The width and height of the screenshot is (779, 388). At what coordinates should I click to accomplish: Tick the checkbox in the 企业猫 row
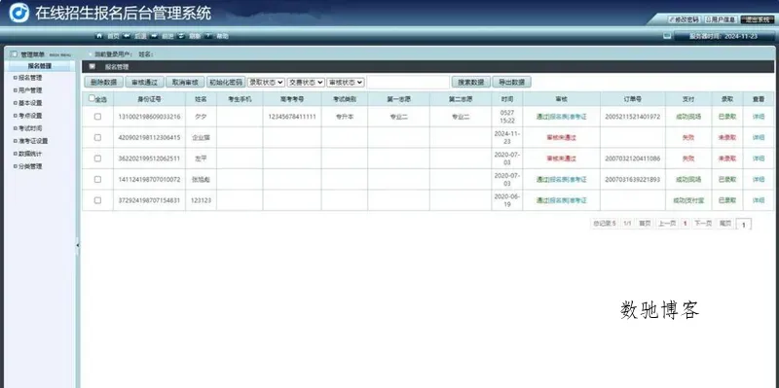97,137
